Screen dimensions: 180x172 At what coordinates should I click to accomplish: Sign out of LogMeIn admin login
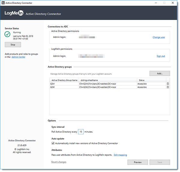coord(161,56)
